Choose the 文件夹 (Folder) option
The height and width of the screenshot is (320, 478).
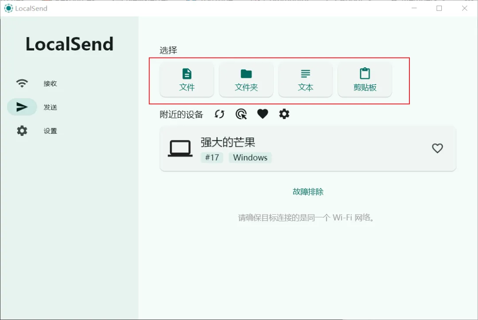(x=246, y=80)
